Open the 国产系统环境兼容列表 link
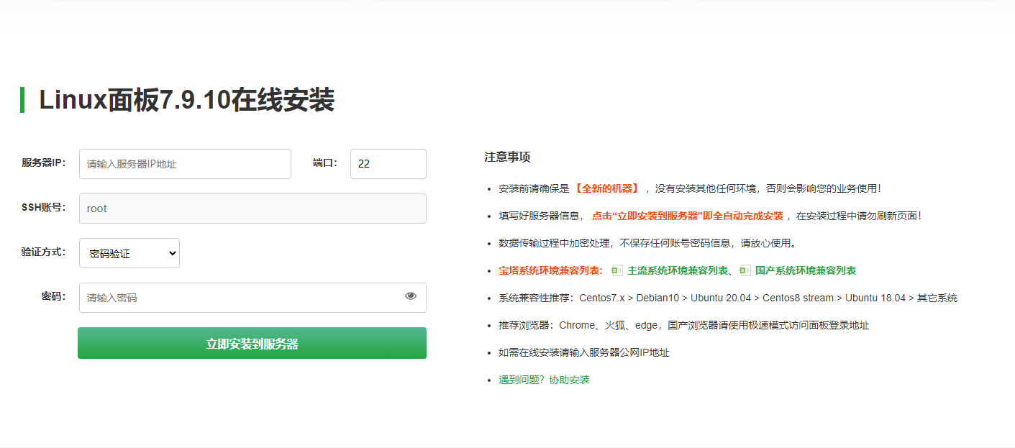 805,270
